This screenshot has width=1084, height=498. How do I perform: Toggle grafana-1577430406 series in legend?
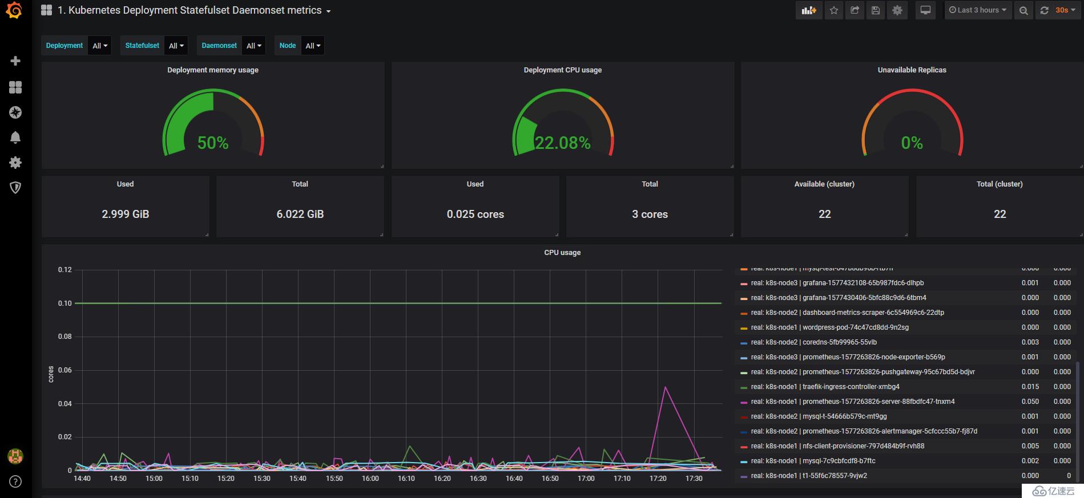point(839,298)
